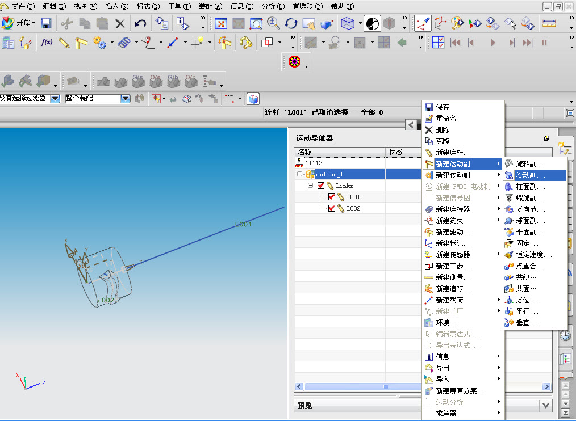Open the cube display style dropdown arrow
Viewport: 576px width, 421px height.
[360, 23]
